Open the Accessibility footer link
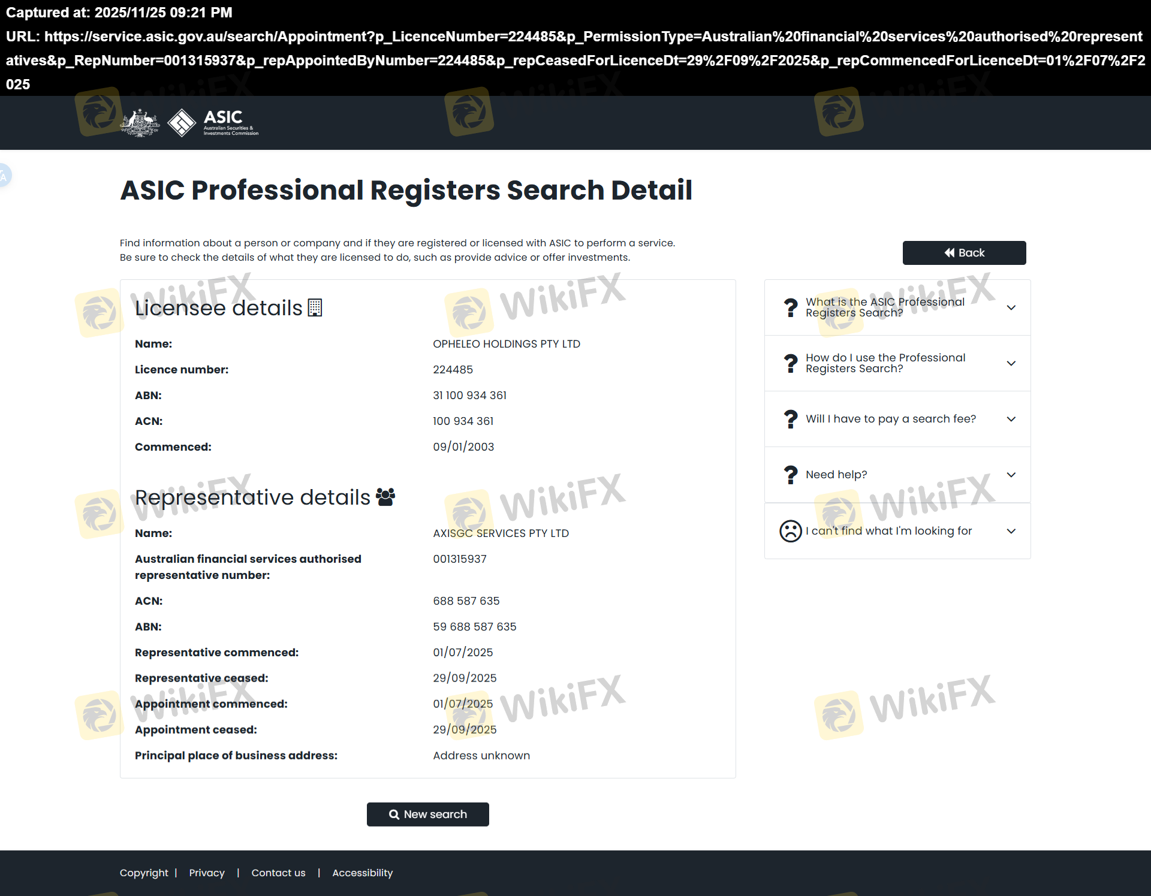The image size is (1151, 896). tap(362, 873)
